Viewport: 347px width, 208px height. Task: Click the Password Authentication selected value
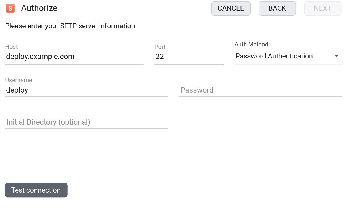[x=274, y=56]
